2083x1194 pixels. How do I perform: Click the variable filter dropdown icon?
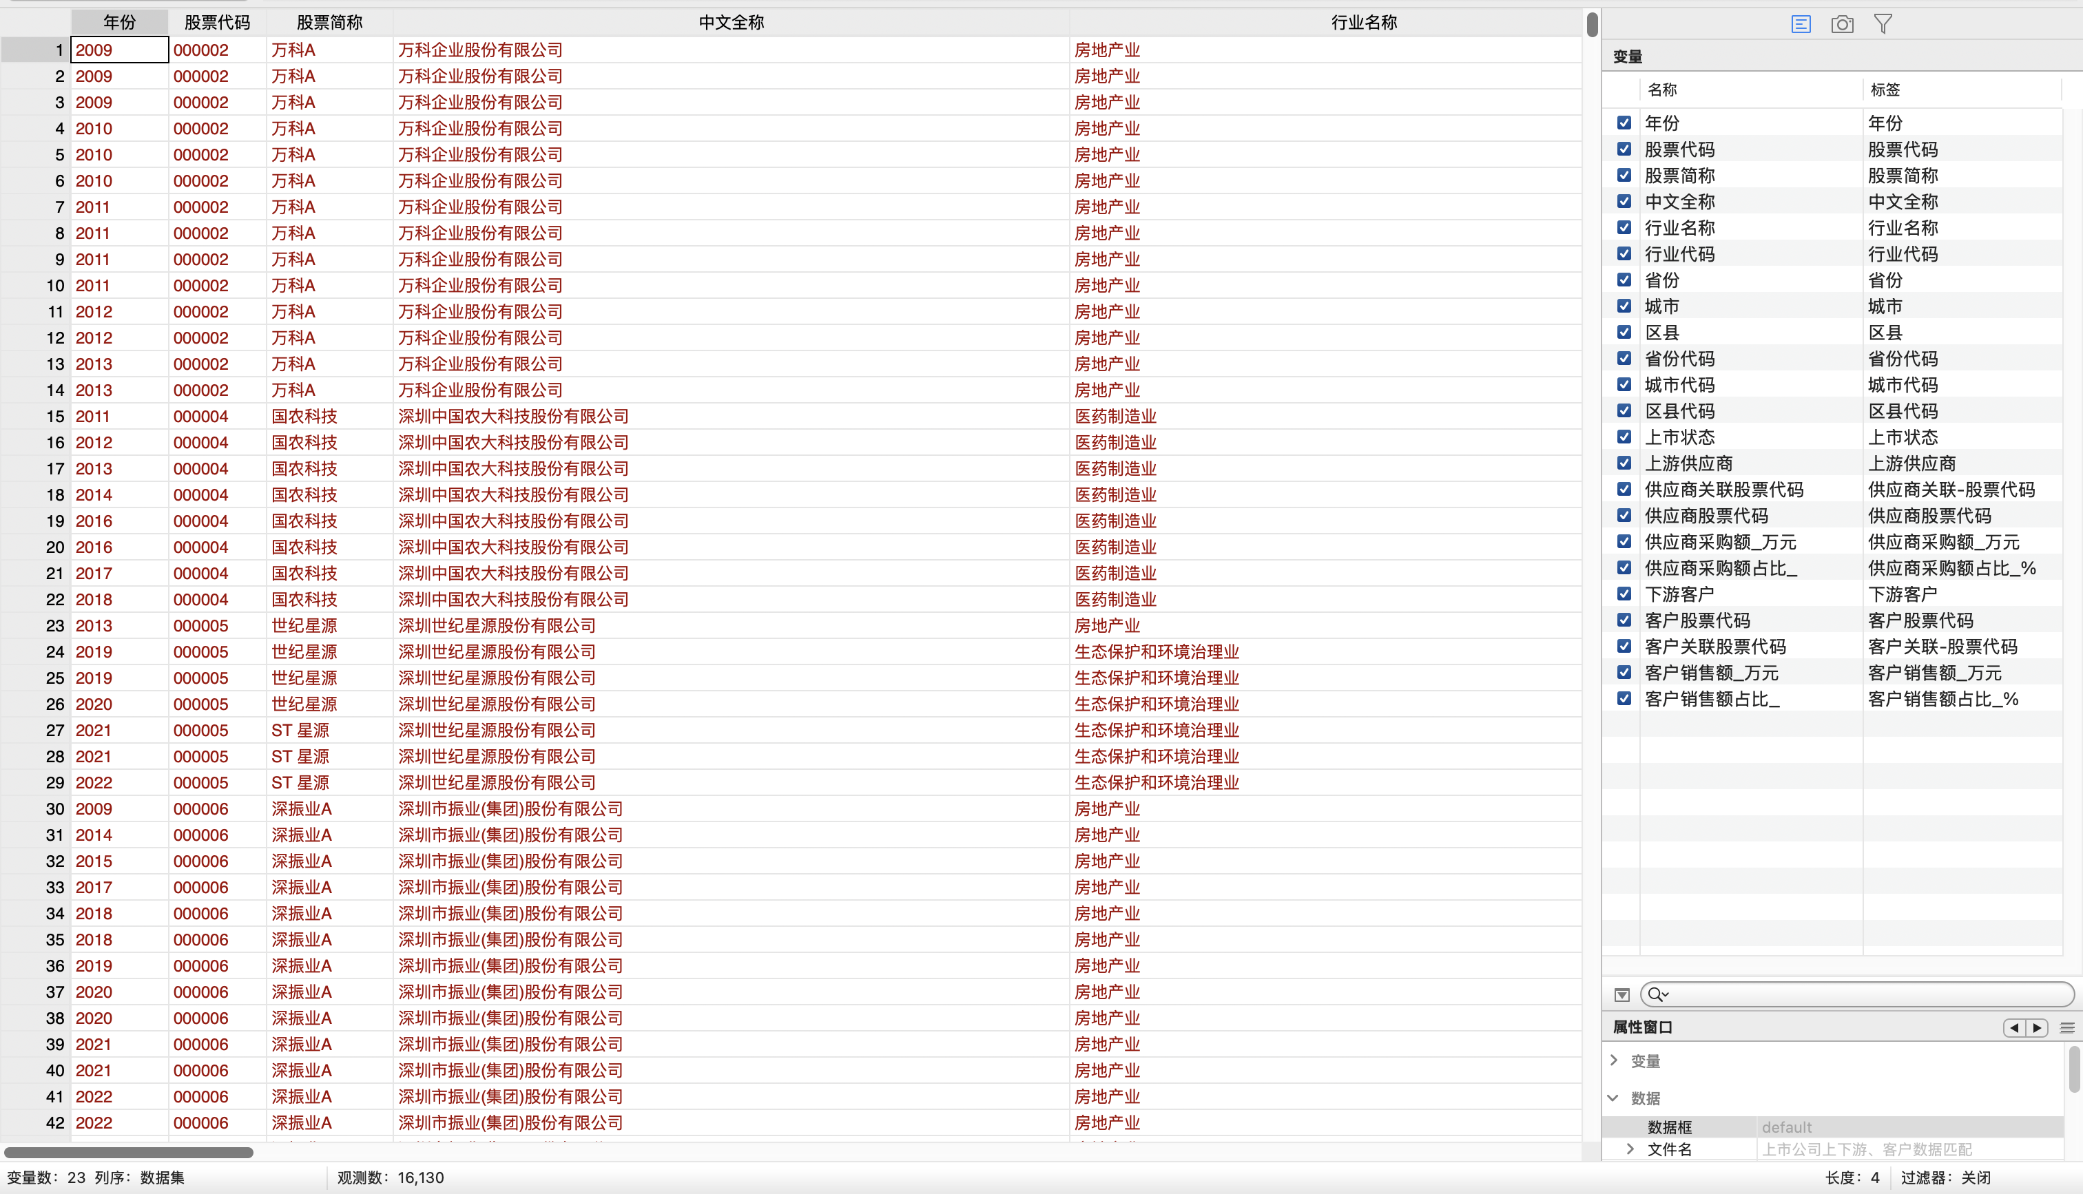[1621, 995]
